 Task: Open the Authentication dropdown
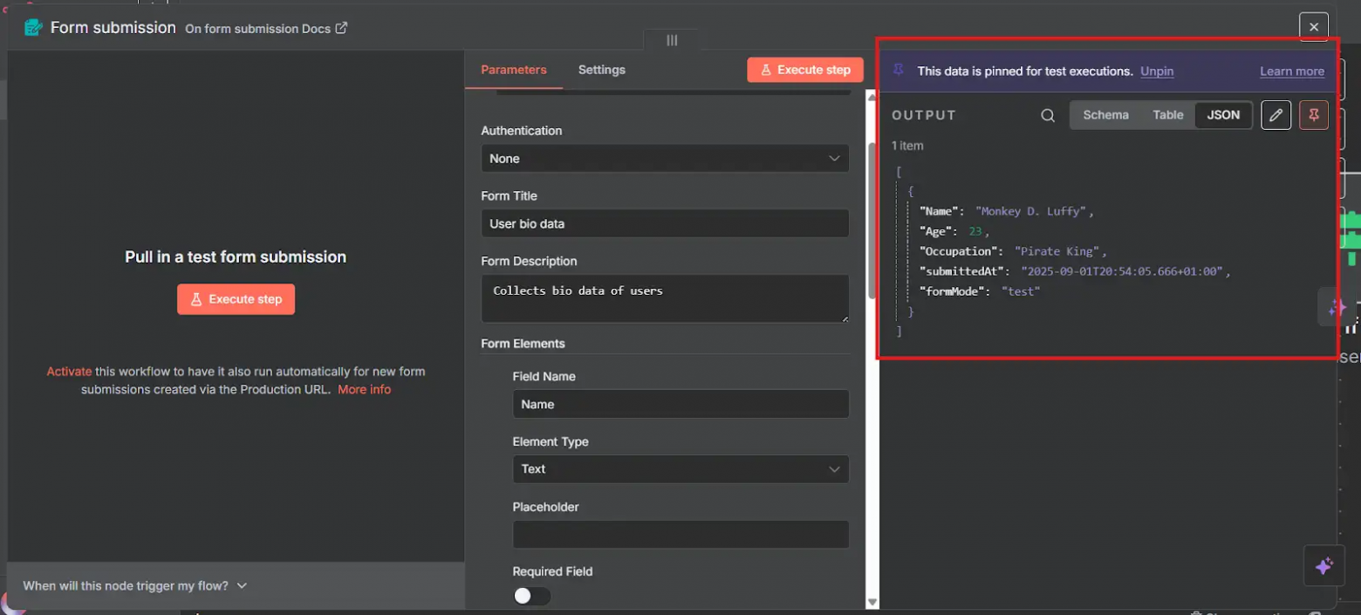pyautogui.click(x=665, y=159)
